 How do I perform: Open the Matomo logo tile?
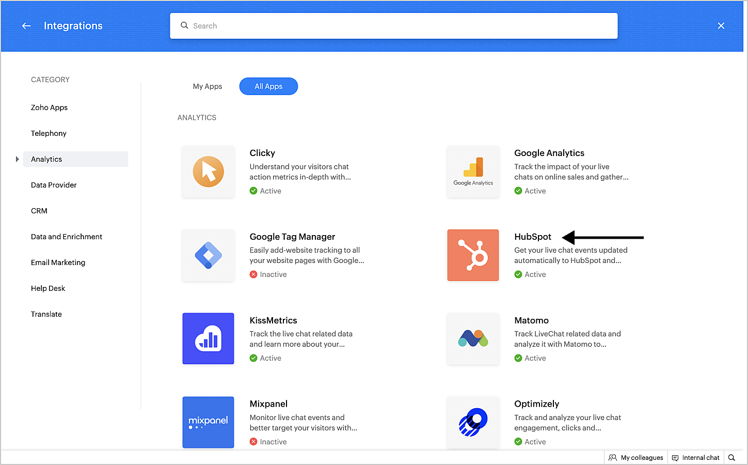pyautogui.click(x=473, y=339)
